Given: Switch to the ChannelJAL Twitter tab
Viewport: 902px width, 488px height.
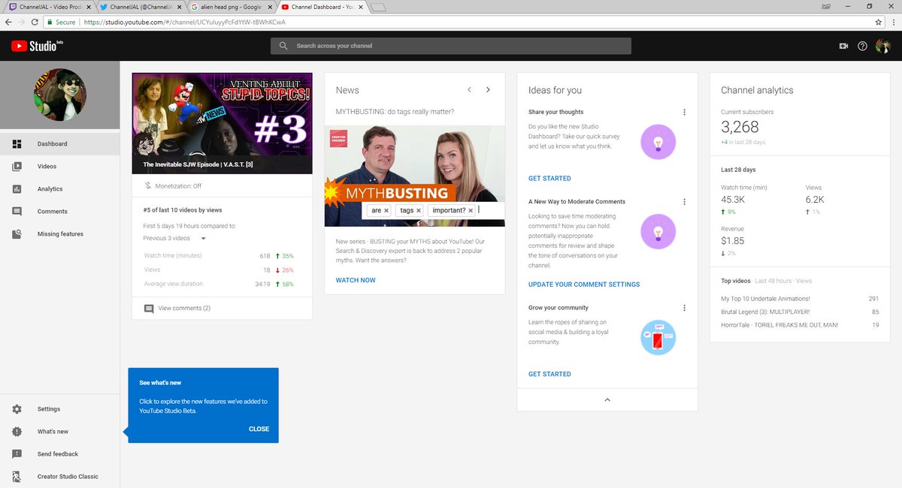Looking at the screenshot, I should pos(139,7).
